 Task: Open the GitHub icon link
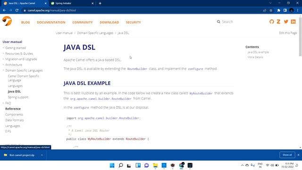[x=272, y=22]
